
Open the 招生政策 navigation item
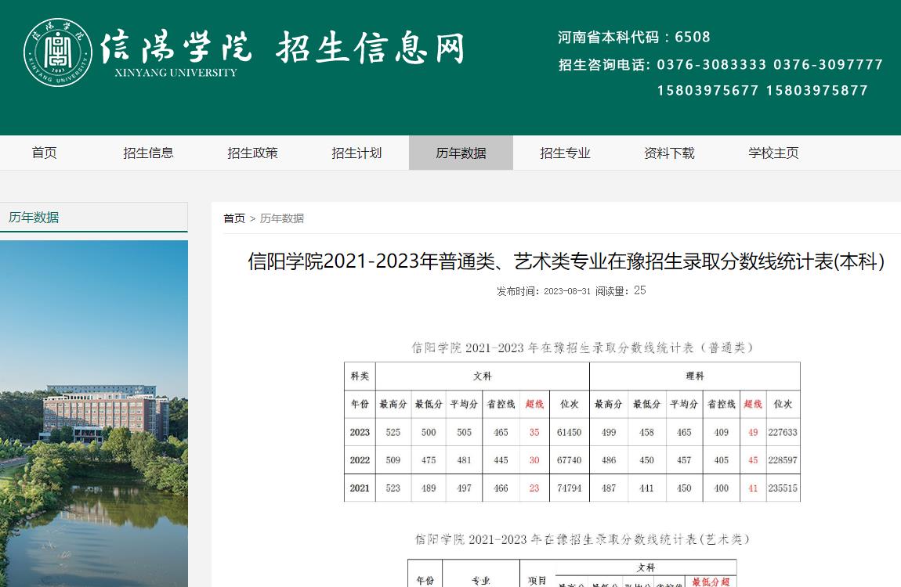pos(253,153)
